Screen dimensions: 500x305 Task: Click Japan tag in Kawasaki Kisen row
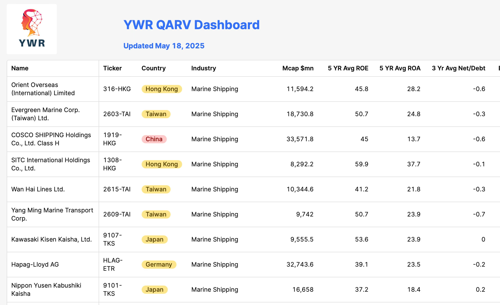click(154, 239)
